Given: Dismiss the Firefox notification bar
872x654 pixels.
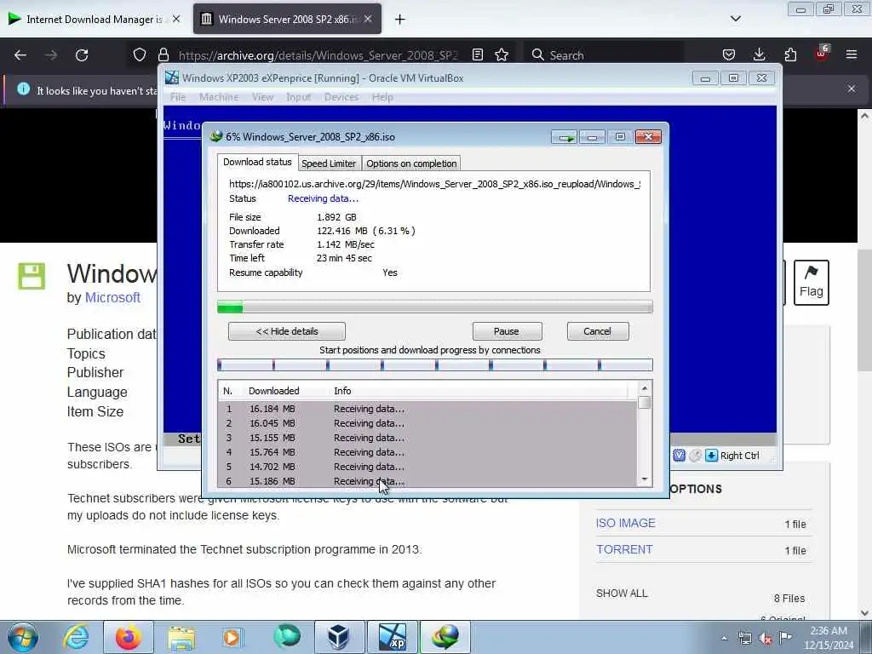Looking at the screenshot, I should (x=852, y=89).
